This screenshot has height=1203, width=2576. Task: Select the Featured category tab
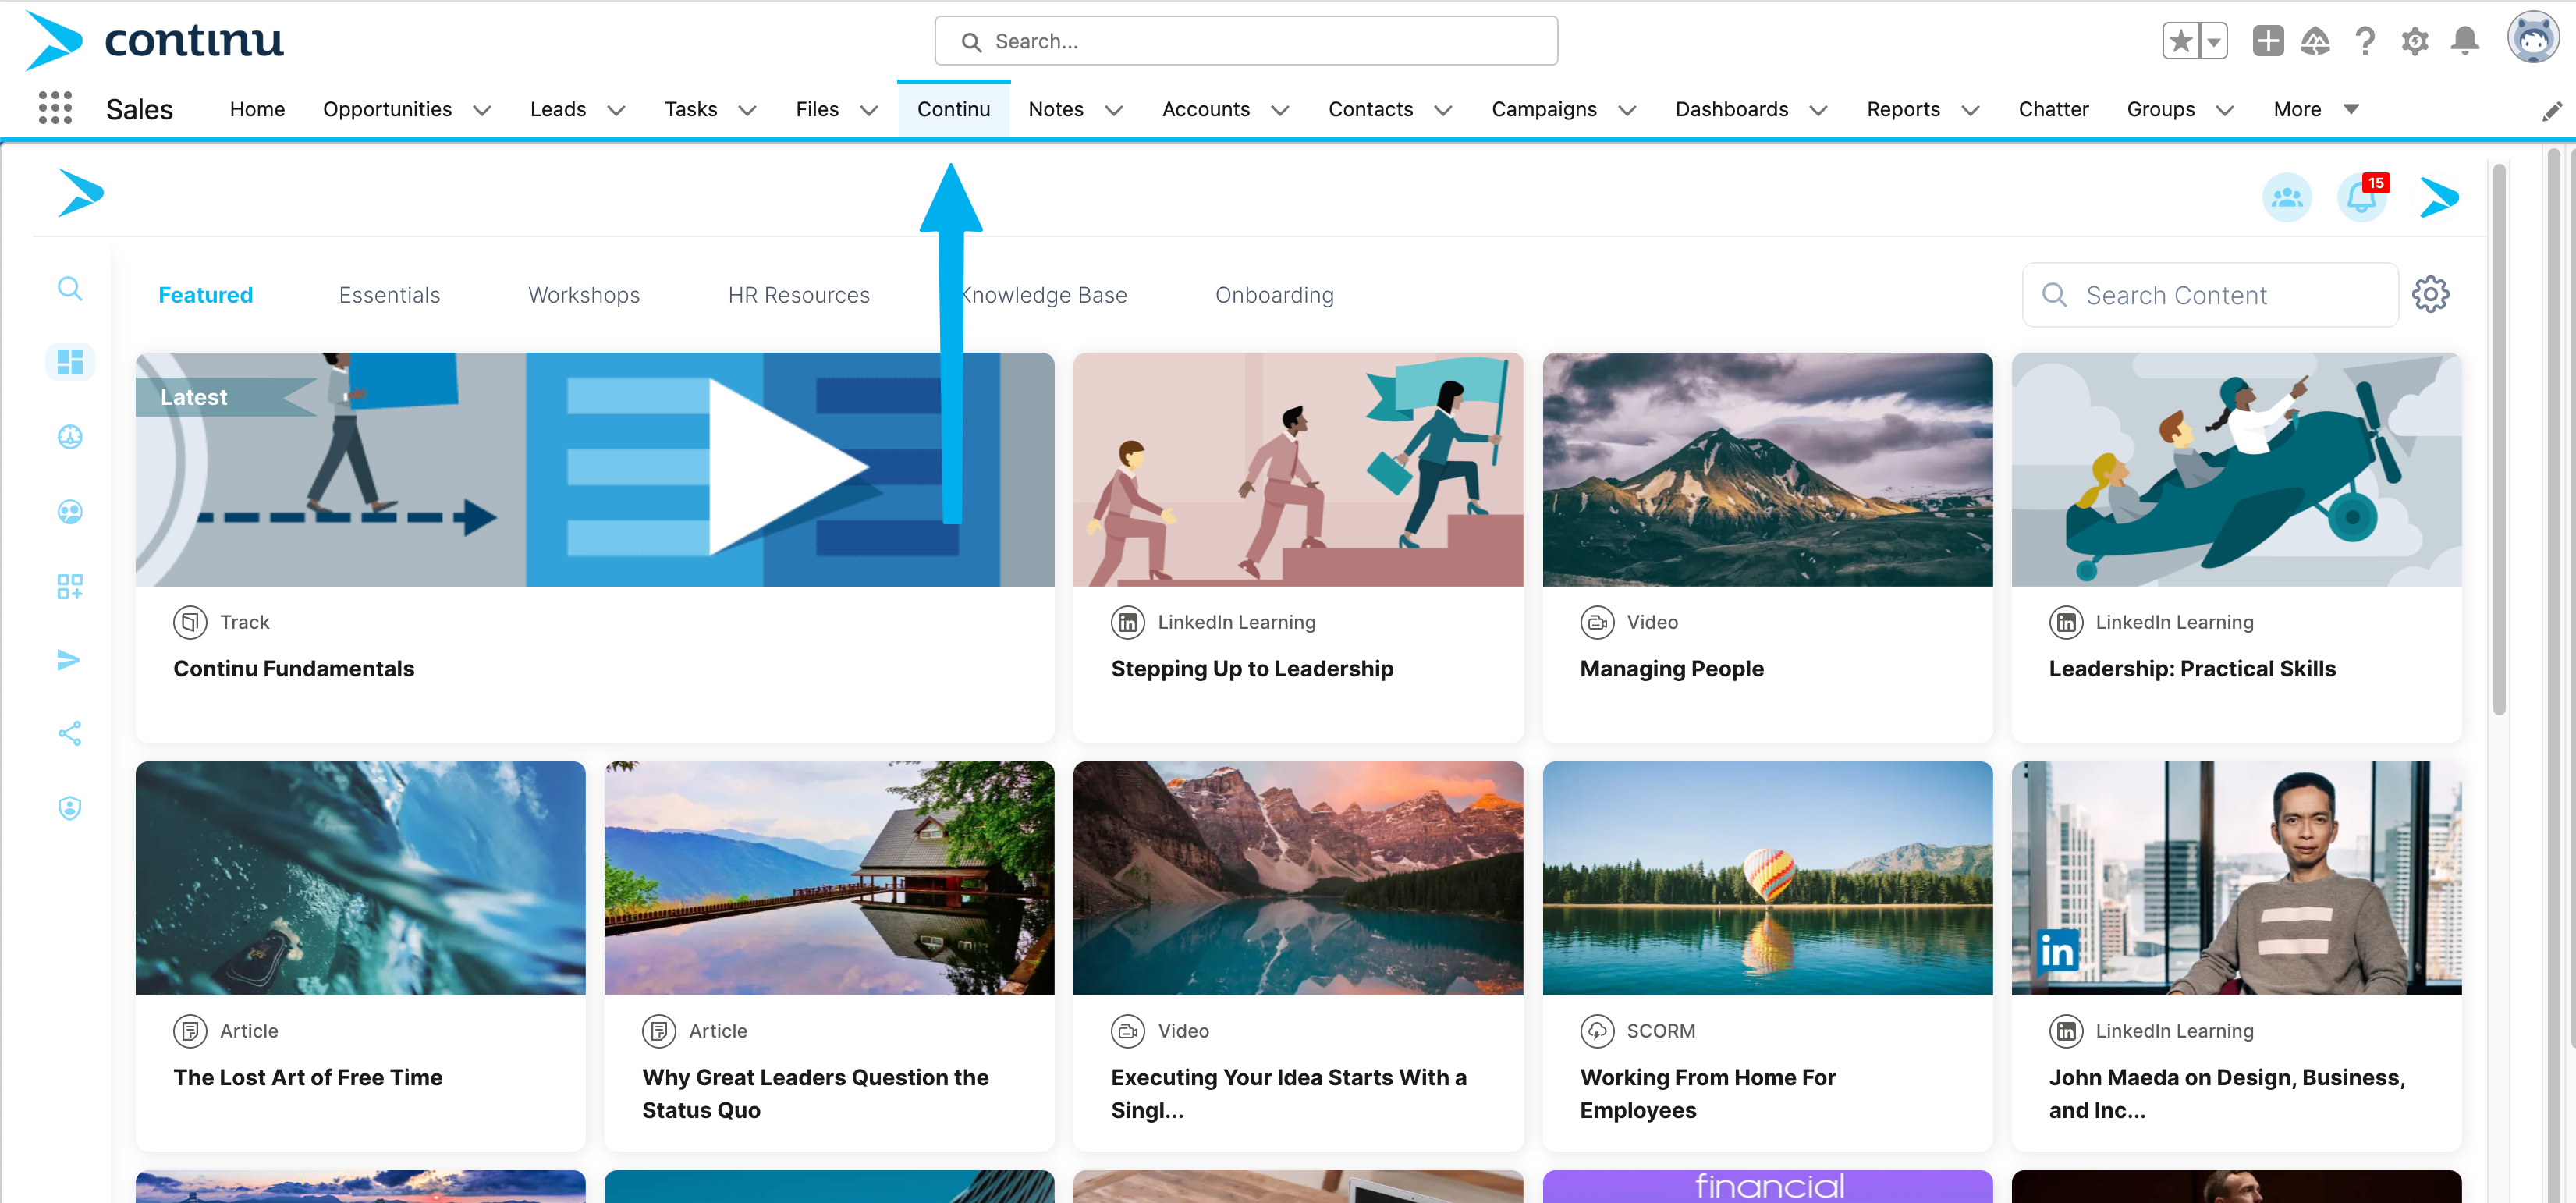click(205, 295)
